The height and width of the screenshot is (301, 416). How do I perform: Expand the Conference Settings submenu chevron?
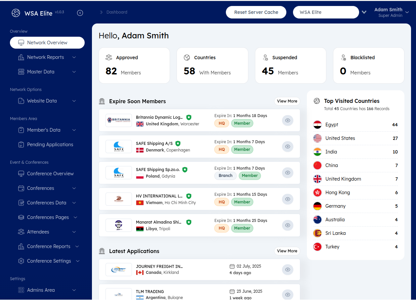coord(78,261)
